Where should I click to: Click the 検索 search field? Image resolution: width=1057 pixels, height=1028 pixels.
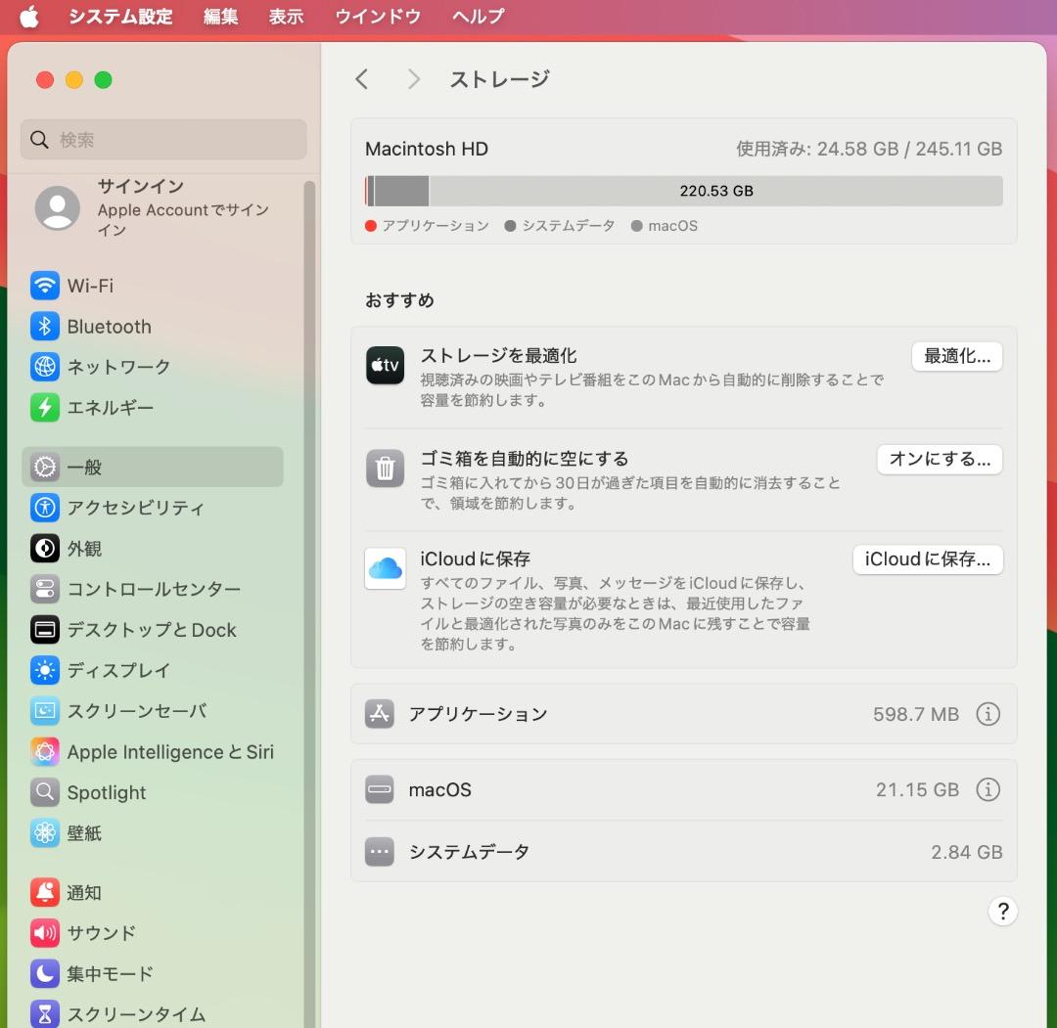click(162, 140)
